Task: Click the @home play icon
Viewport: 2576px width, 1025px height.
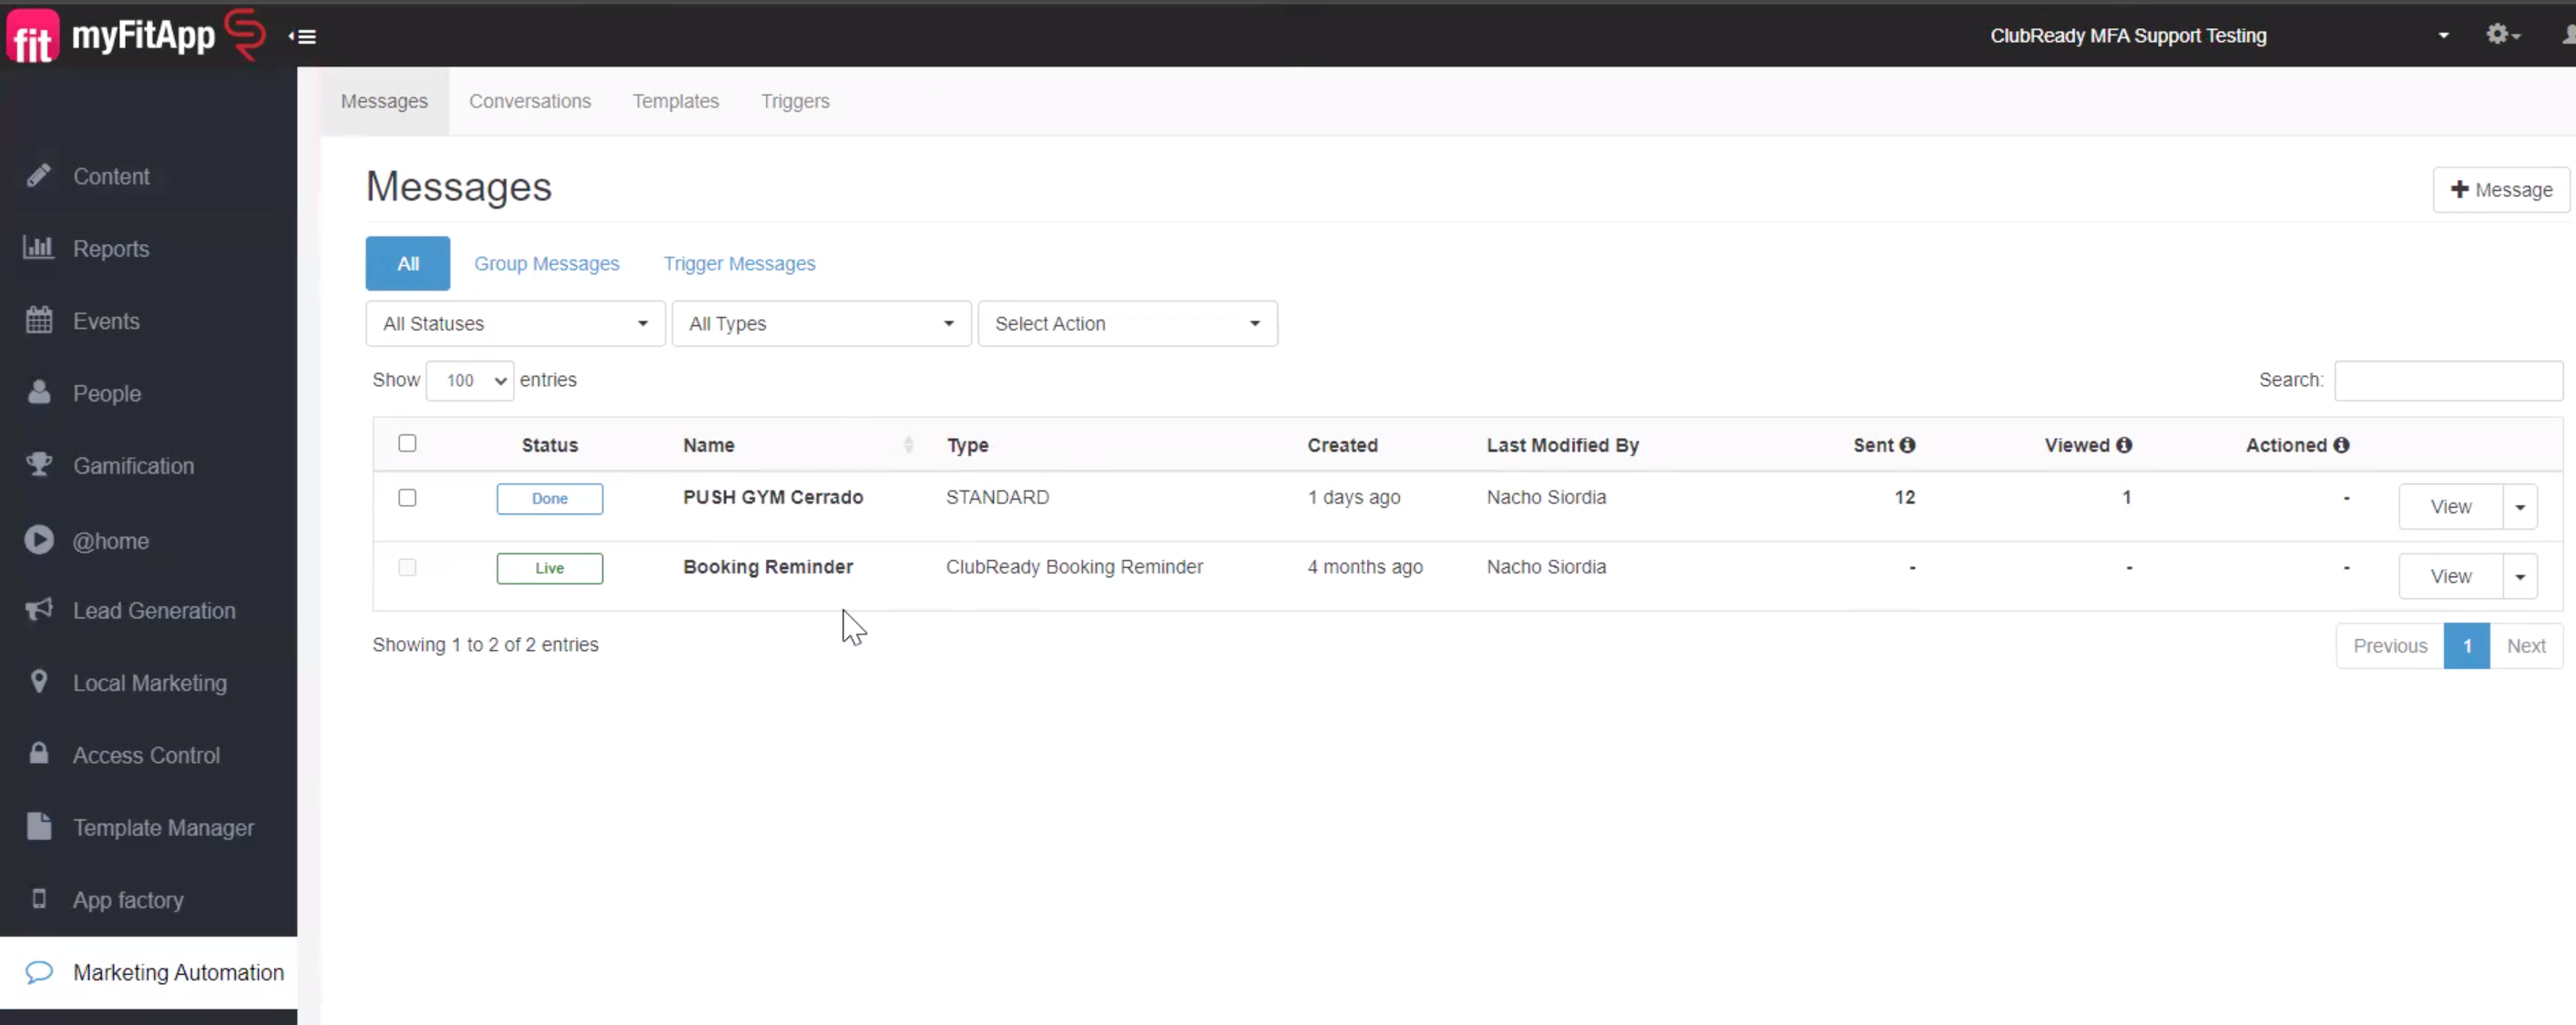Action: coord(38,540)
